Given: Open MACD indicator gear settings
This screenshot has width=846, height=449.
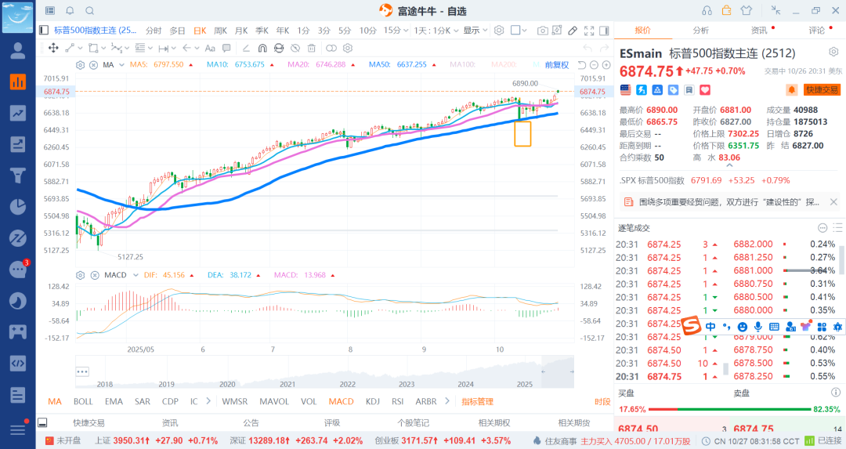Looking at the screenshot, I should tap(81, 275).
